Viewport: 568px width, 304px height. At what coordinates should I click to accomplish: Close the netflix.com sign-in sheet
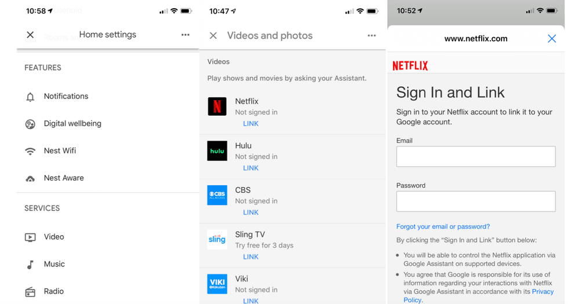(552, 38)
